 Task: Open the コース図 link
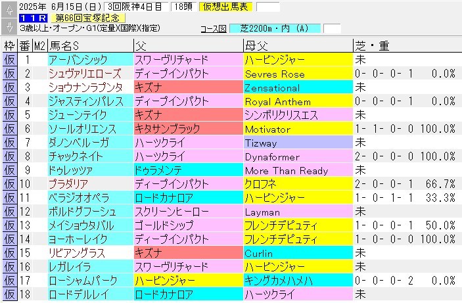click(214, 29)
